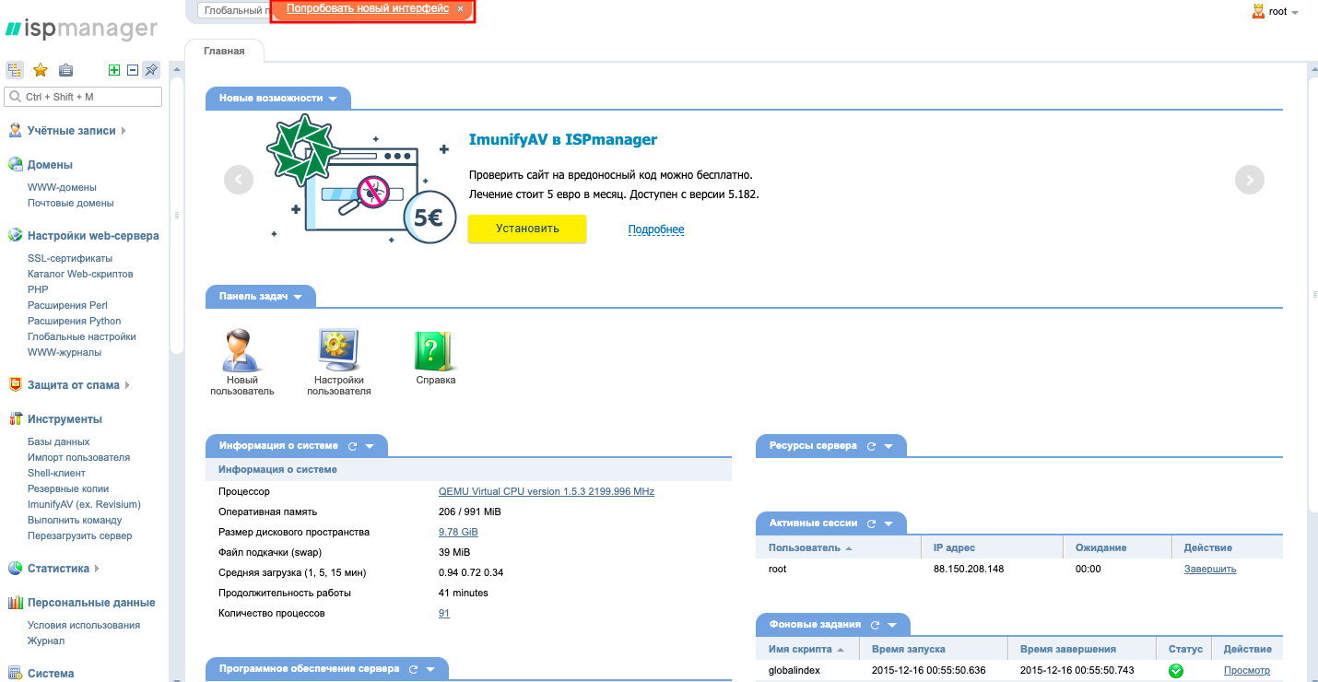This screenshot has width=1318, height=682.
Task: Open Базы данных menu item
Action: coord(59,441)
